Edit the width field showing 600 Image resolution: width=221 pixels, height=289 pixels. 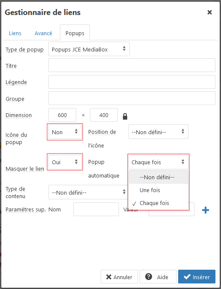(x=62, y=115)
